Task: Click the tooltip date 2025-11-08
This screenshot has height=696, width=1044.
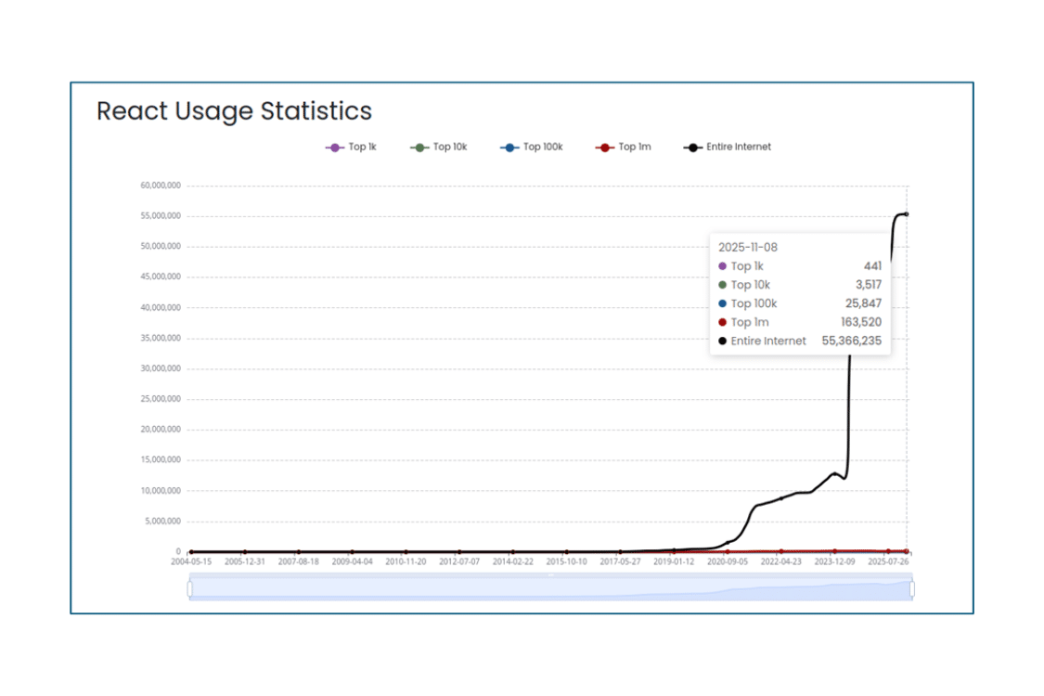Action: point(747,247)
